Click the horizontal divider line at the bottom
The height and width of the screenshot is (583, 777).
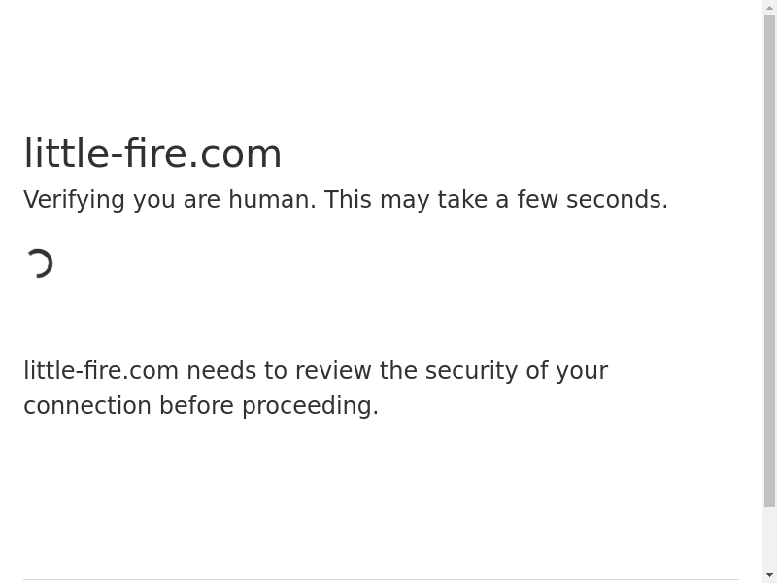[381, 579]
